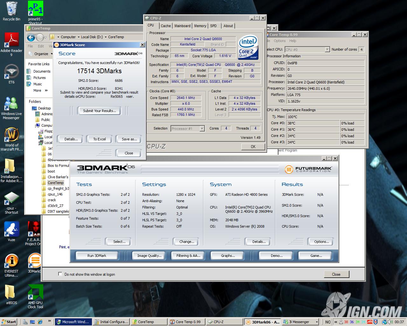Click the To Excel button
The height and width of the screenshot is (326, 407).
pos(100,139)
